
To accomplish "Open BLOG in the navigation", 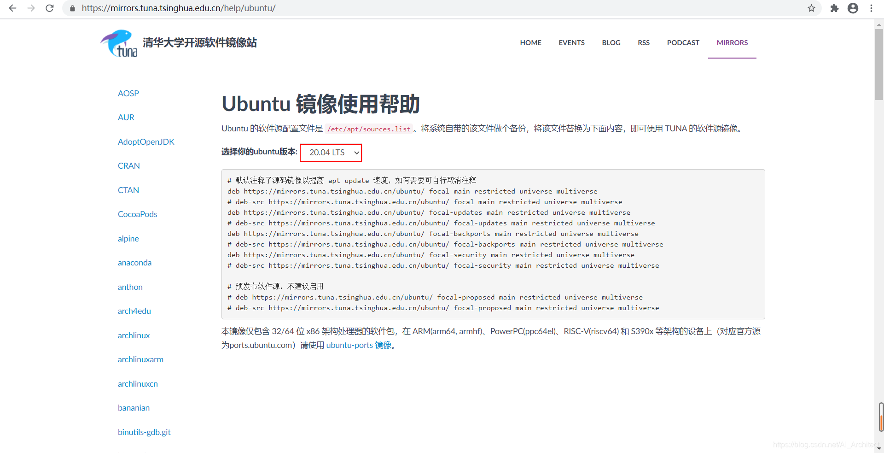I will [611, 43].
